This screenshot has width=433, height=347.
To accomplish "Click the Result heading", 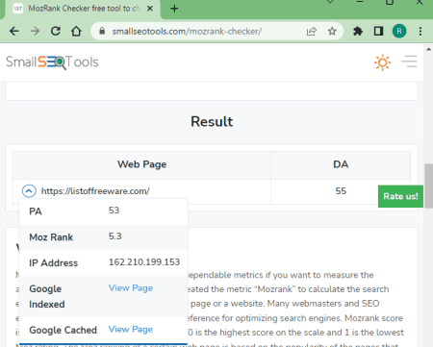I will pos(212,121).
